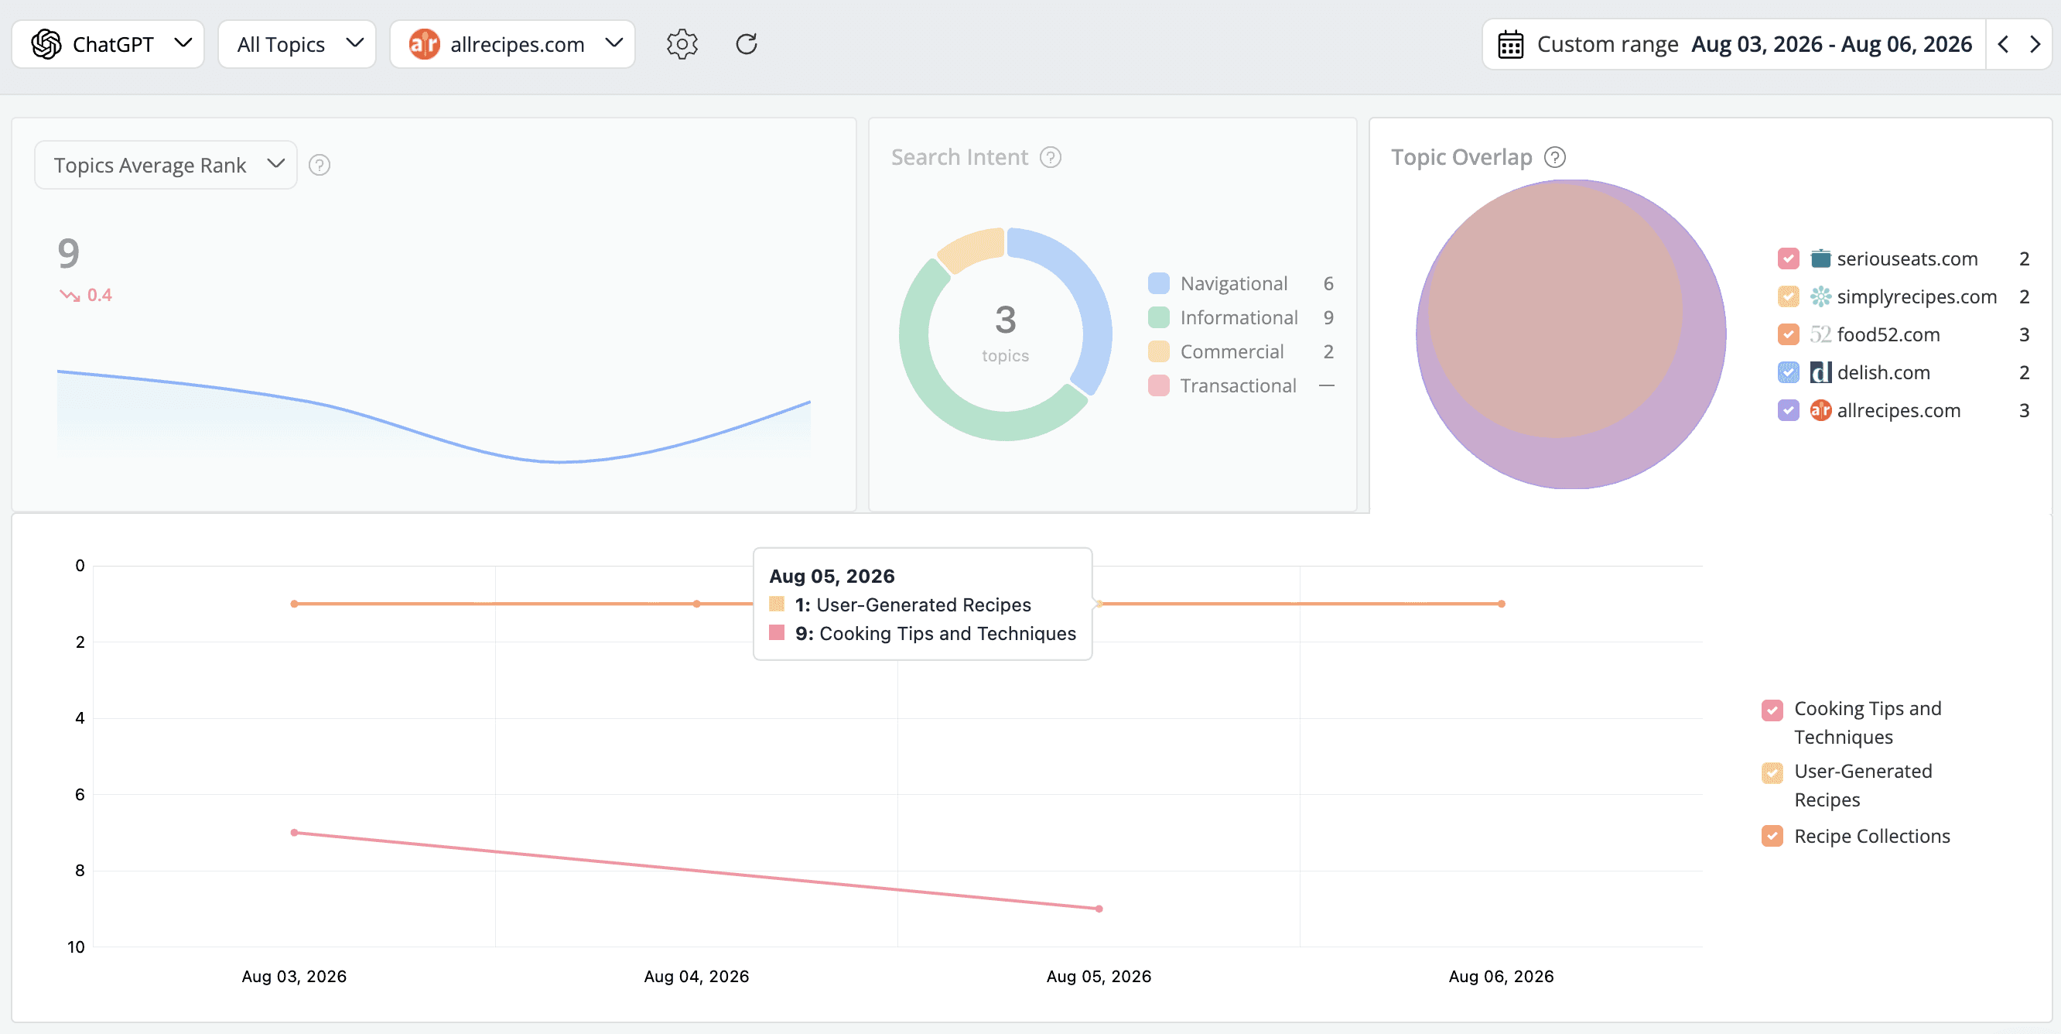Click the Commercial legend color swatch
Screen dimensions: 2061x1034
coord(1158,351)
